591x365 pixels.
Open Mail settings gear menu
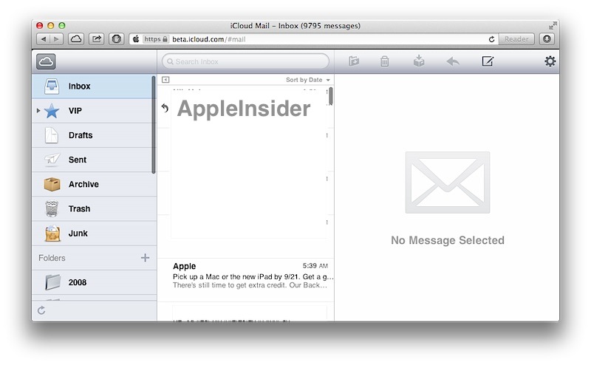pyautogui.click(x=550, y=61)
